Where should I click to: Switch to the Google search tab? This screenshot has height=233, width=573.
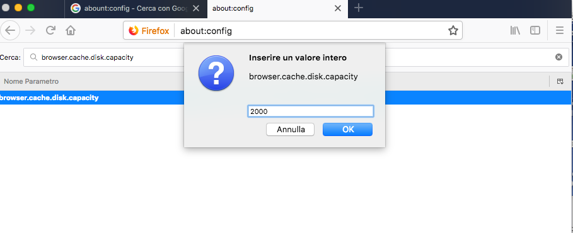(131, 8)
